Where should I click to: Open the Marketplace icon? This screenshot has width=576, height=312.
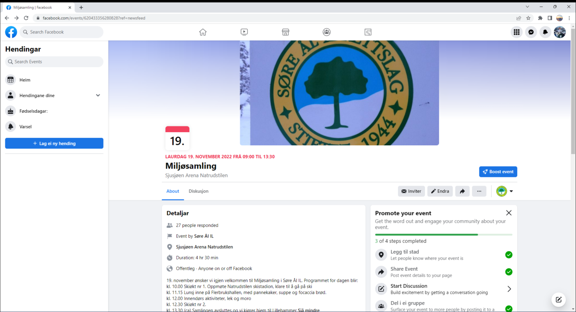[286, 32]
